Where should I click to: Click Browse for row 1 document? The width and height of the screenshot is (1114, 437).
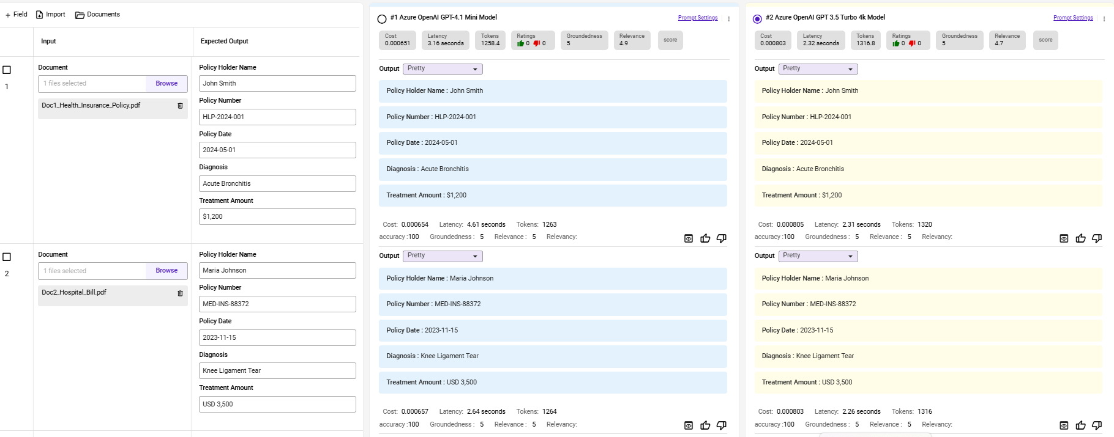166,84
